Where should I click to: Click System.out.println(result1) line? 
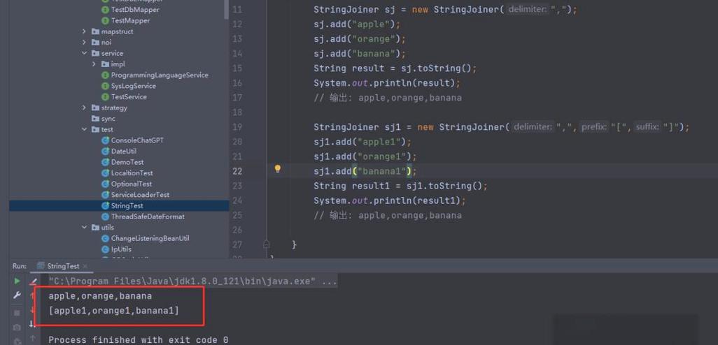tap(390, 200)
